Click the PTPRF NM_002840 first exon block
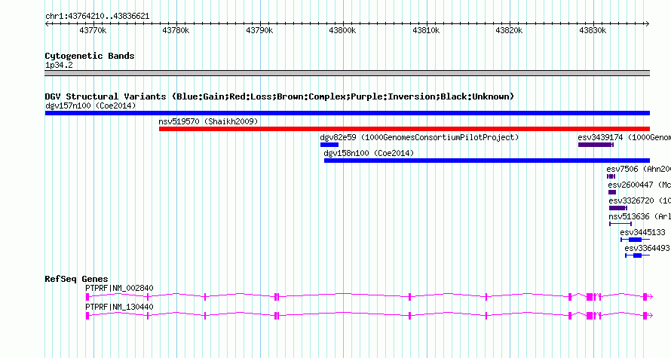Screen dimensions: 671x358 coord(87,297)
